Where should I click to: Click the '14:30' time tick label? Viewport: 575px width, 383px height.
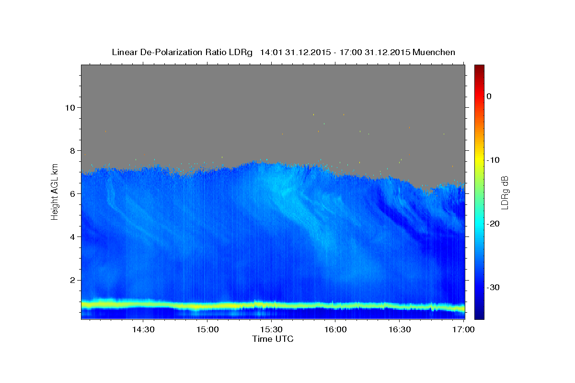point(143,329)
